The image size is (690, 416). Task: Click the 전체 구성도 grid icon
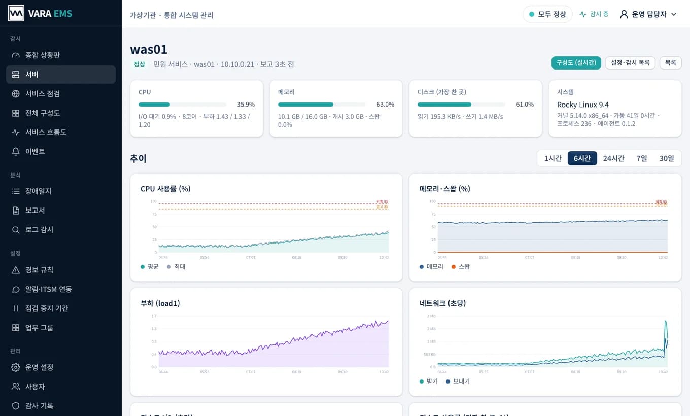[16, 113]
